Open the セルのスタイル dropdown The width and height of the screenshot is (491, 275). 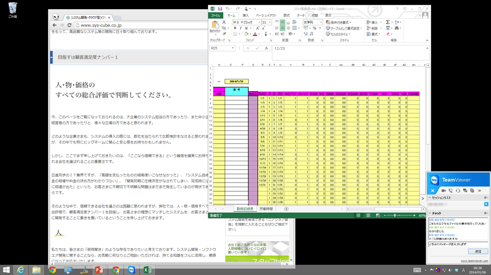click(x=338, y=34)
